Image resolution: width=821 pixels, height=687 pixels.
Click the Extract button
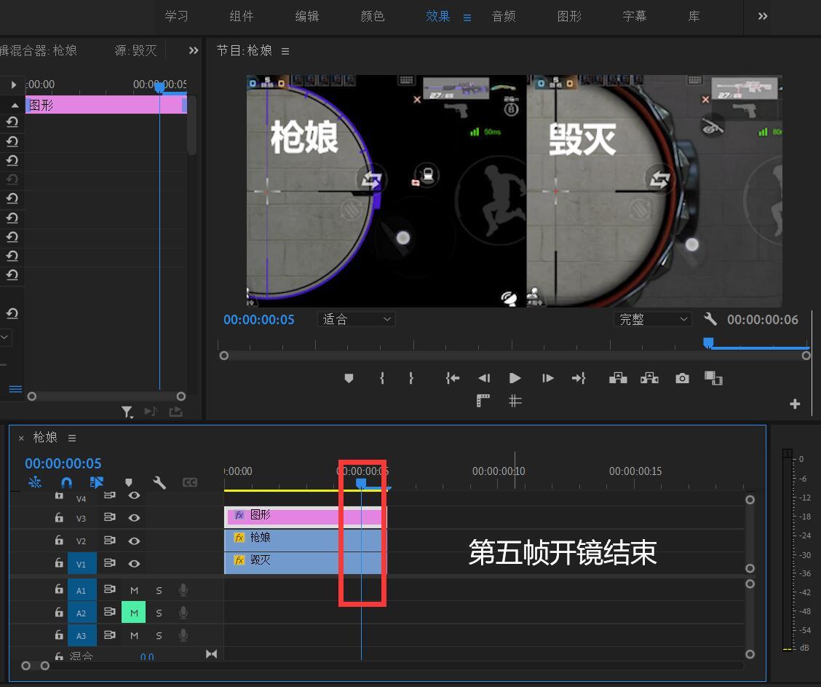[x=649, y=378]
